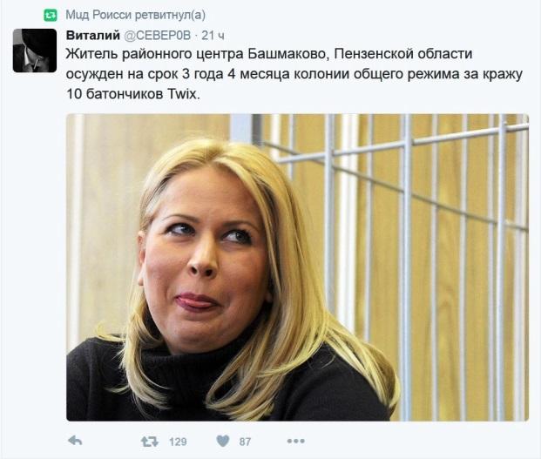
Task: Click the blonde woman's face in the photo
Action: pos(202,262)
